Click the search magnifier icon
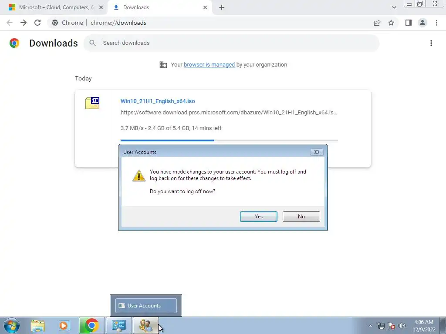The image size is (446, 334). tap(92, 43)
